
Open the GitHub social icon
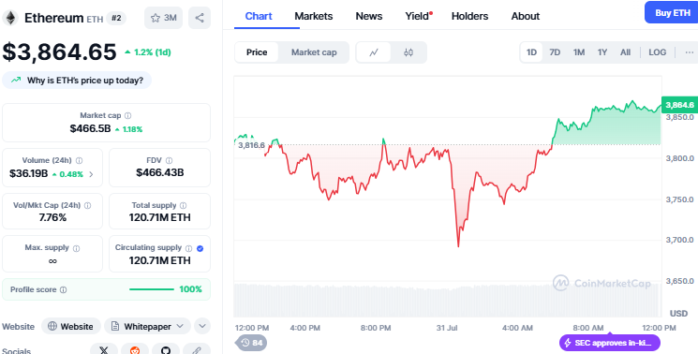coord(166,349)
